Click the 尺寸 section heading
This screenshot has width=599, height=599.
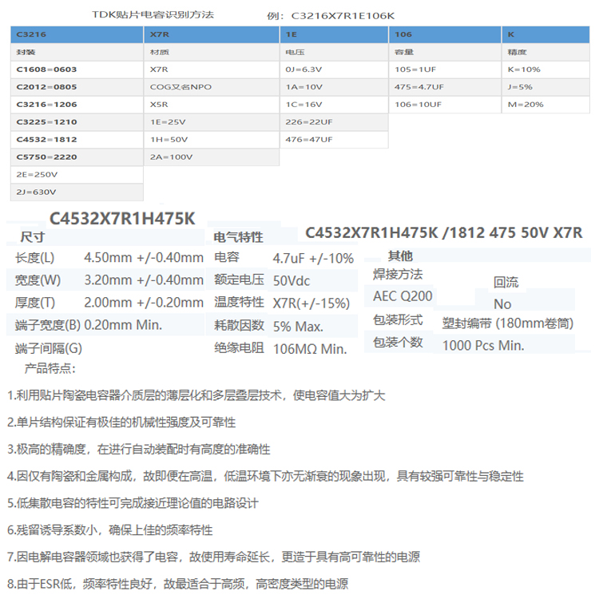32,237
